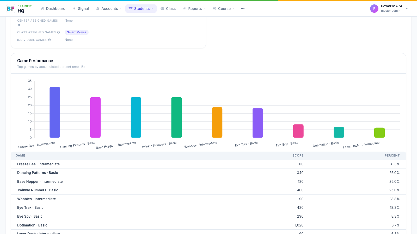Click the orange Wobbles chart bar
417x234 pixels.
(217, 122)
